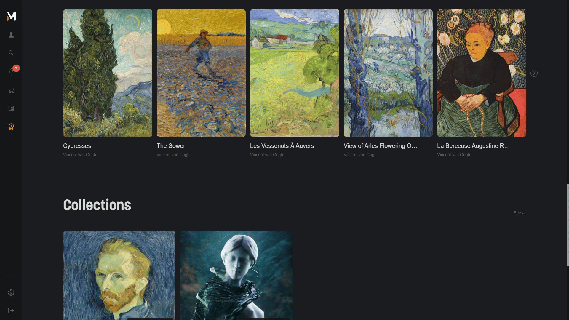This screenshot has height=320, width=569.
Task: Open notifications bell with 2 badge
Action: [x=12, y=71]
